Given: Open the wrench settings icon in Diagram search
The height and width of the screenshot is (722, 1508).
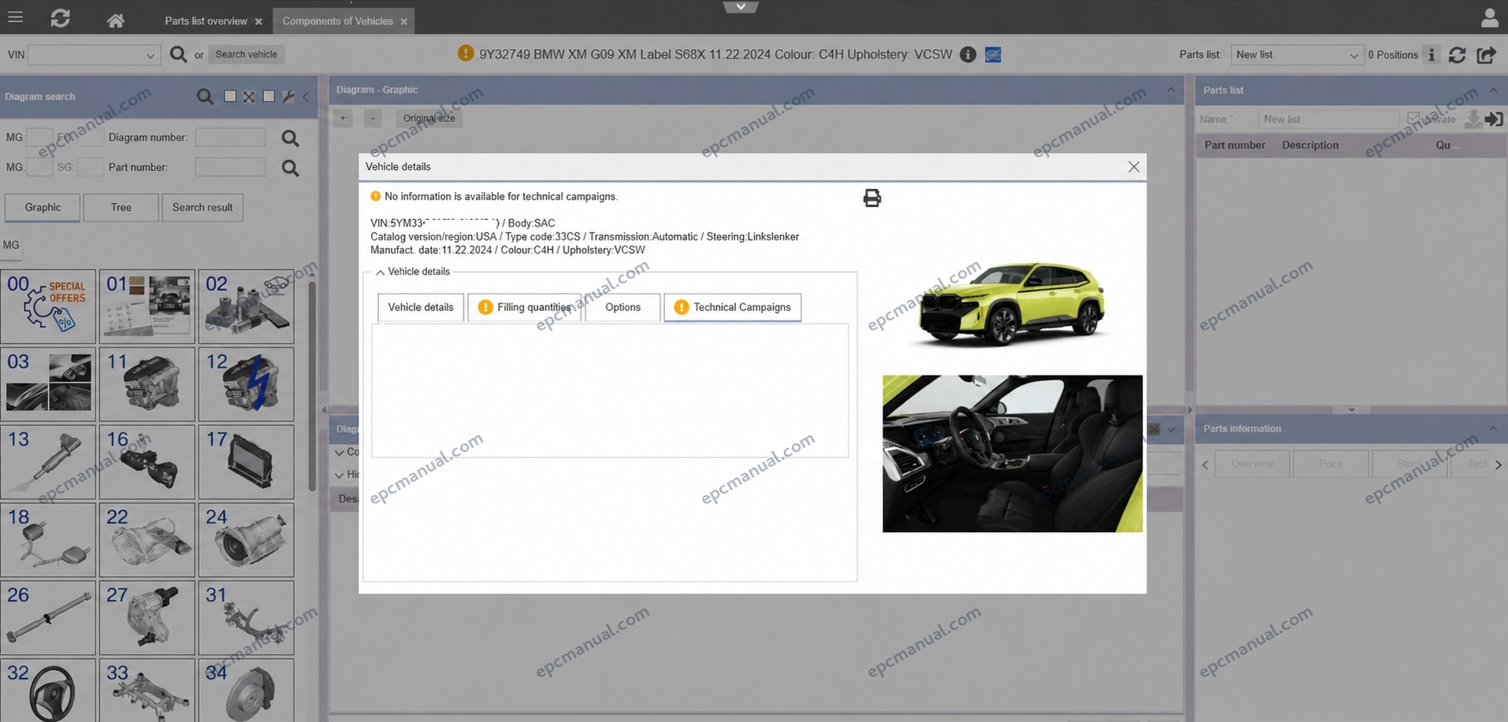Looking at the screenshot, I should click(288, 97).
